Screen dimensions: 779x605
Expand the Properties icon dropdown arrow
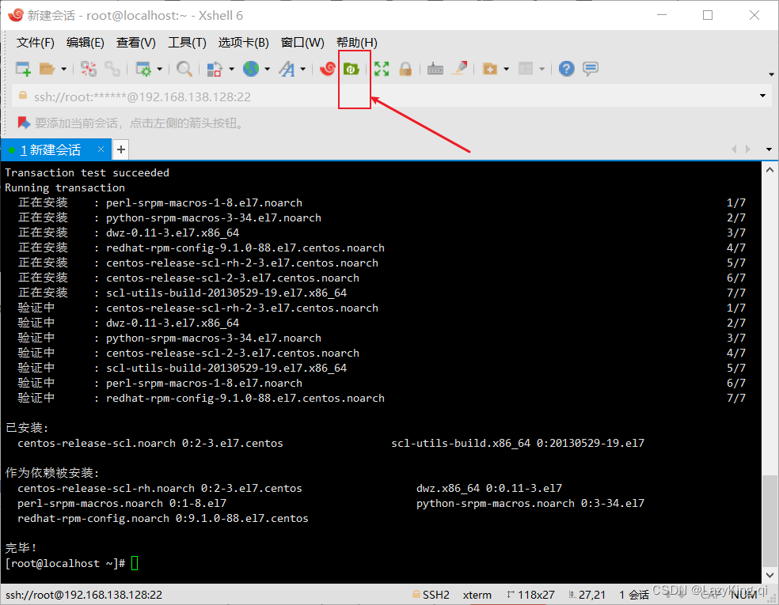(159, 69)
